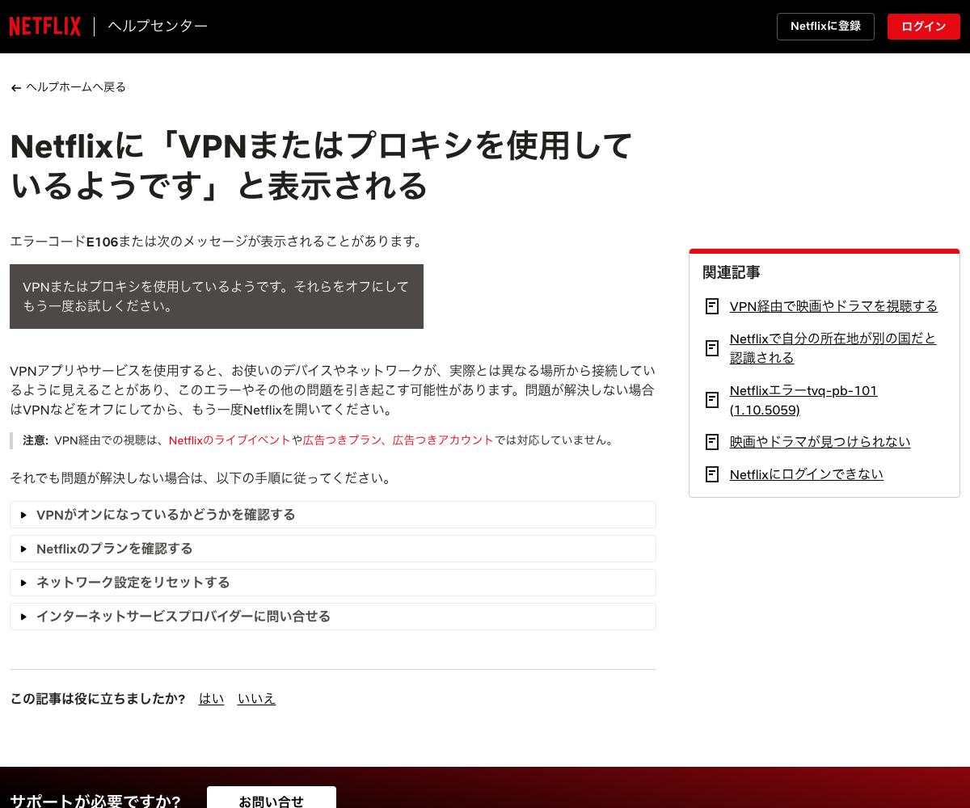Open related article Netflixで自分の所在地が別の国だと認識される
This screenshot has height=808, width=970.
coord(833,348)
